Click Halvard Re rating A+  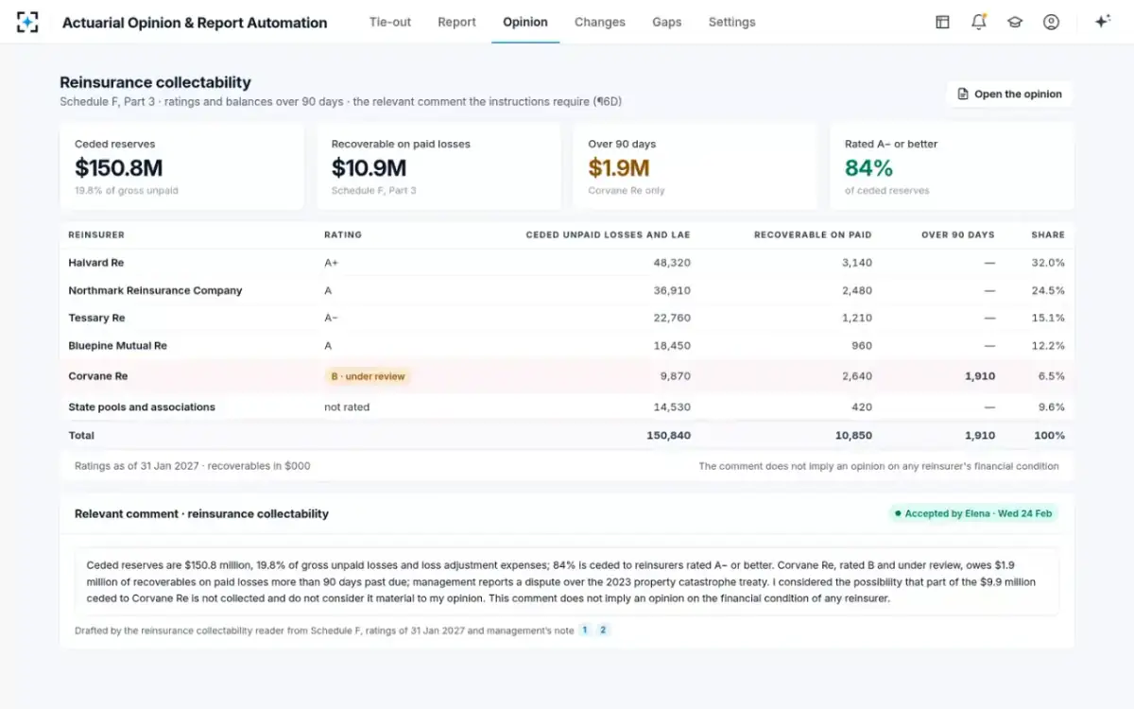331,263
